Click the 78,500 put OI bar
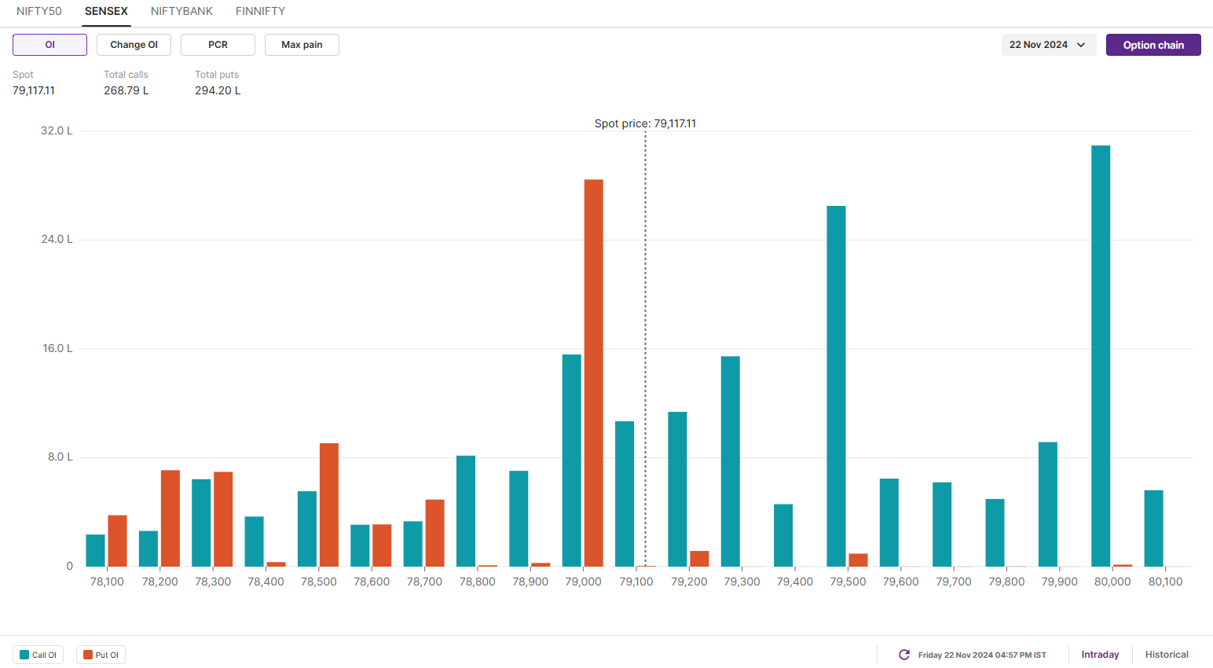1213x668 pixels. pyautogui.click(x=329, y=505)
